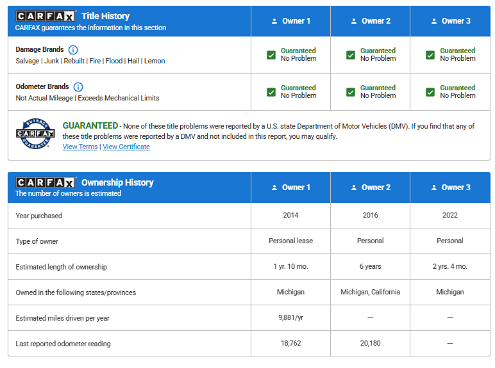Click Damage Brands green check for Owner 2
Screen dimensions: 495x368
point(351,55)
